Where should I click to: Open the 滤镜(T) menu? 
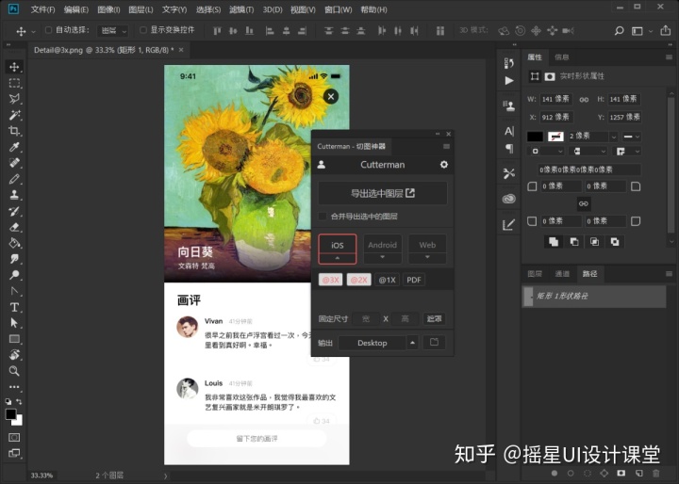click(x=241, y=9)
